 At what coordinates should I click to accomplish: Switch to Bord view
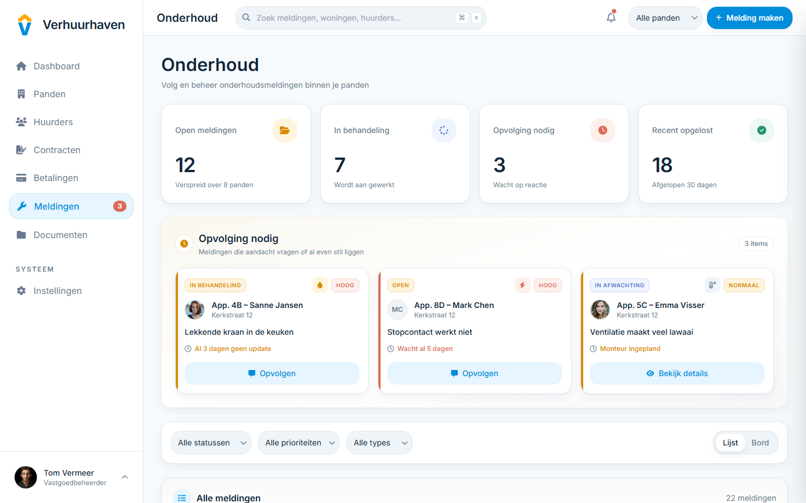pos(760,443)
